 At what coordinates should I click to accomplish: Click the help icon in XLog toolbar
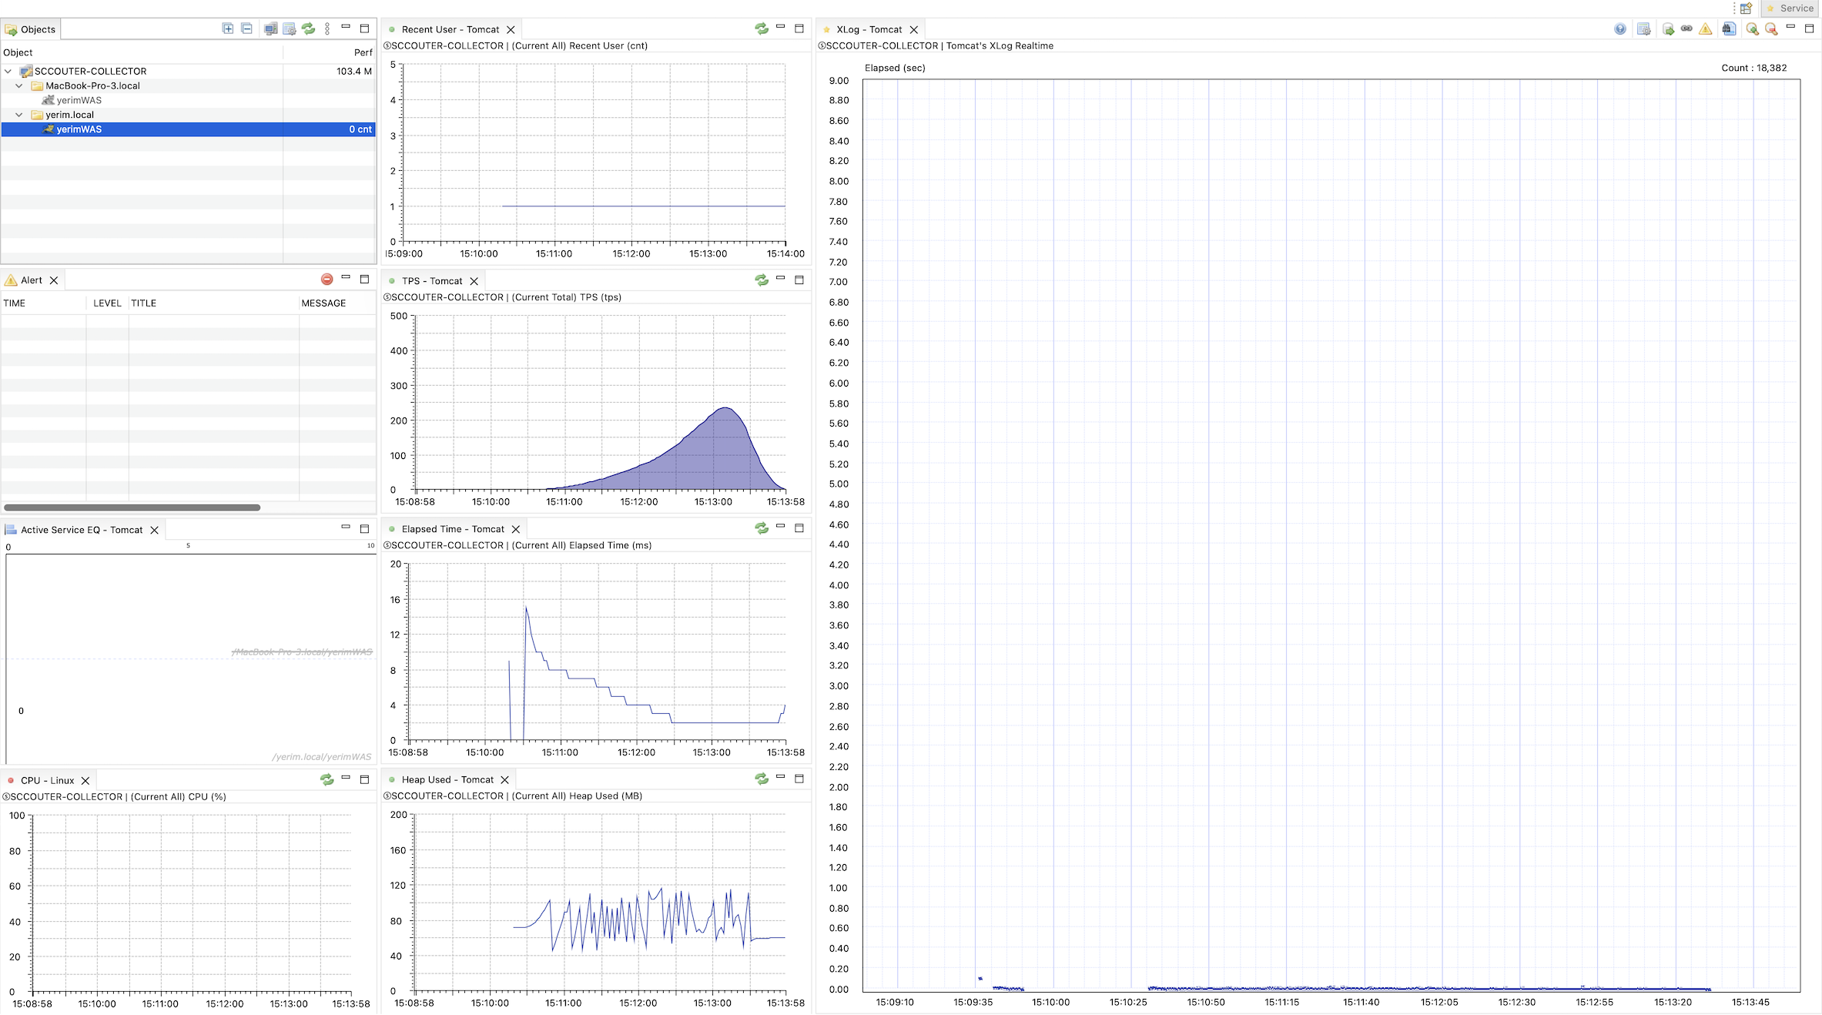coord(1620,29)
